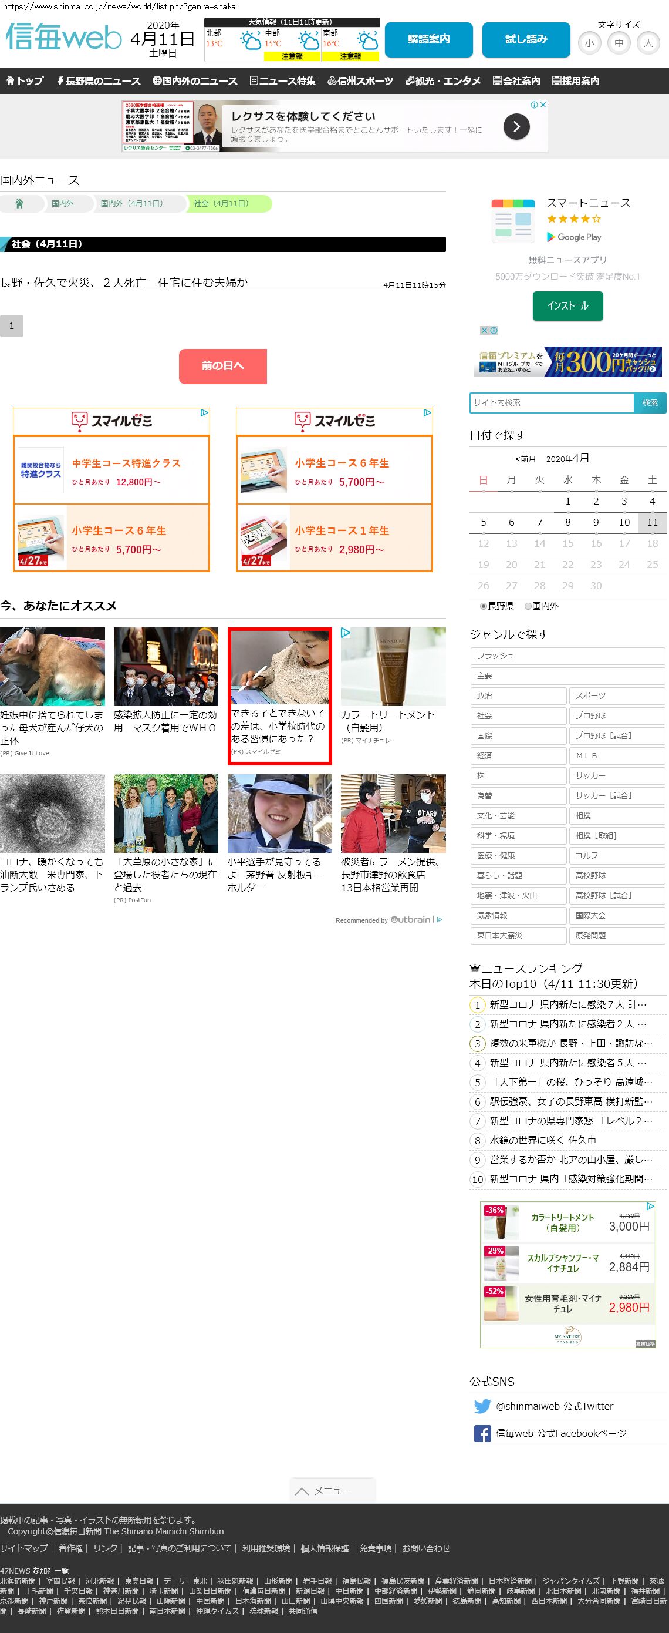This screenshot has height=1633, width=669.
Task: Open 国内外のニュース menu item
Action: tap(195, 81)
